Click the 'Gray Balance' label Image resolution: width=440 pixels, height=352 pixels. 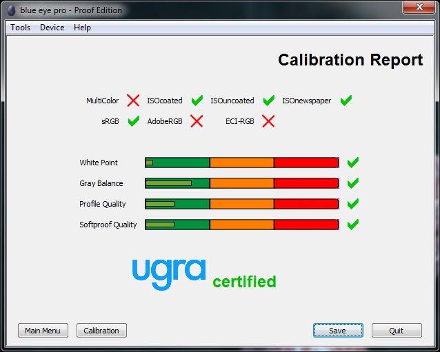click(101, 183)
